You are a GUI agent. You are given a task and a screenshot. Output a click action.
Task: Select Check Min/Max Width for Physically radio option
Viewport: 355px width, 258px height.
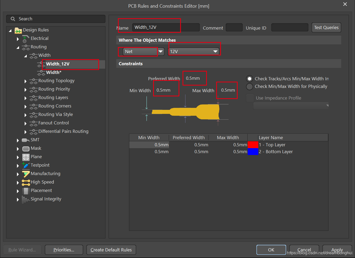(x=250, y=86)
